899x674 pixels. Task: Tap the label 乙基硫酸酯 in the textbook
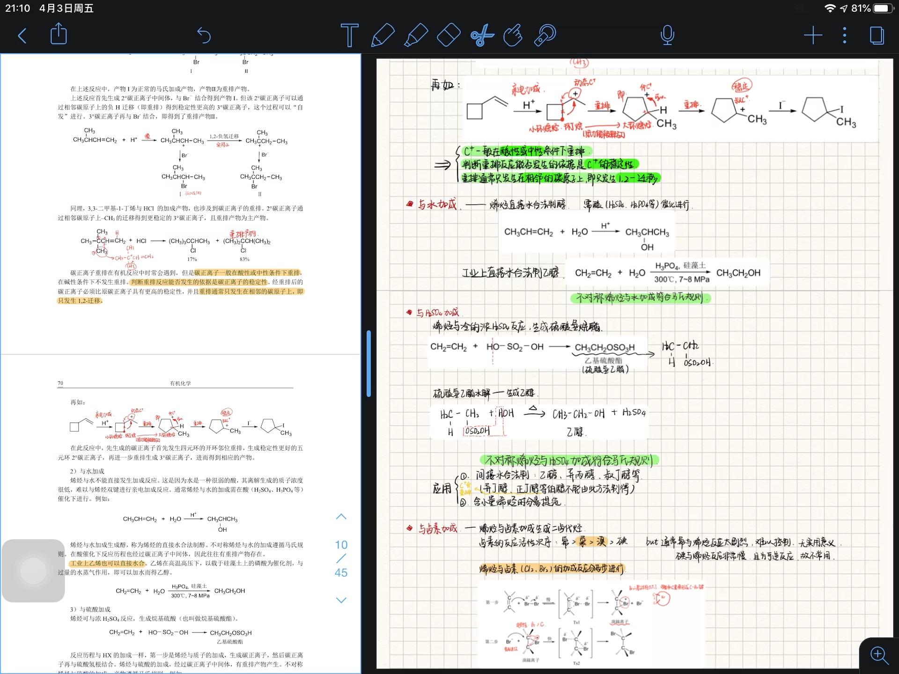[x=230, y=642]
